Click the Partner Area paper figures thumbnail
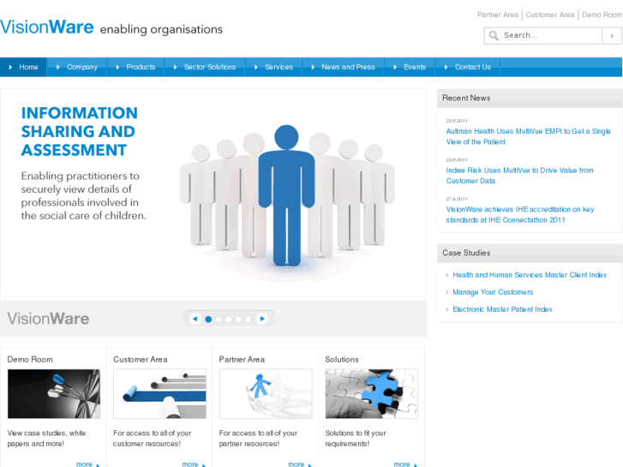Screen dimensions: 623x467 pyautogui.click(x=266, y=394)
